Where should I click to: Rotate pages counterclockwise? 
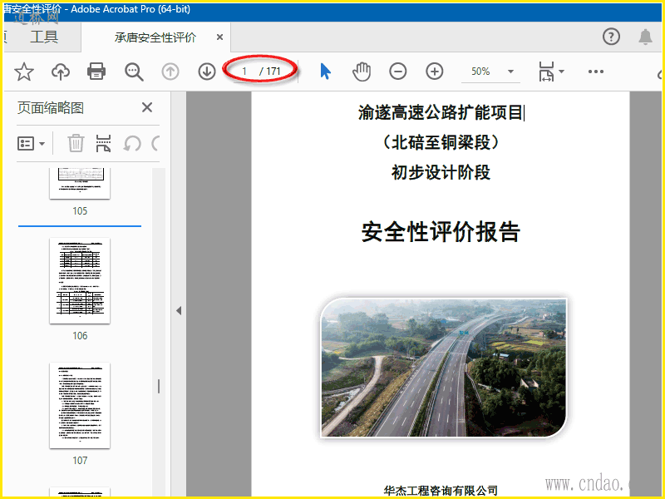pos(132,143)
